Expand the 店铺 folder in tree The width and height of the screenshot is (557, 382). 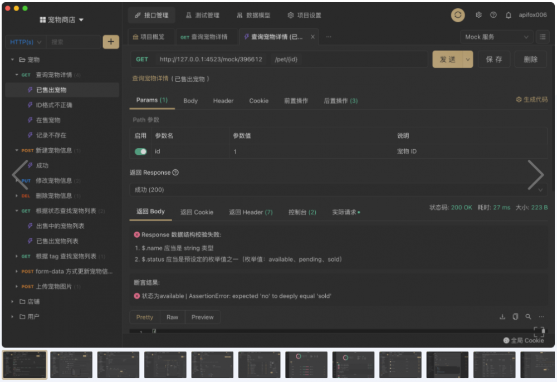13,302
